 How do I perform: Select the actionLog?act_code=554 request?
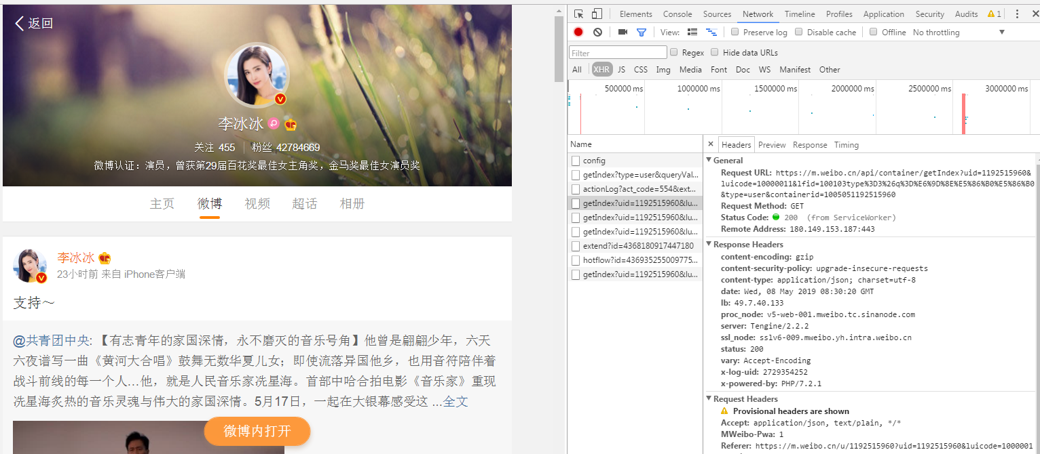coord(635,189)
